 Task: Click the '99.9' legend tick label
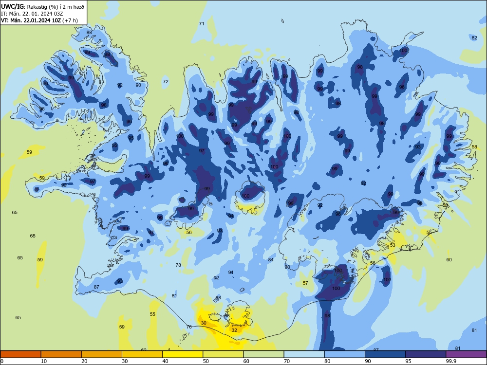[x=450, y=361]
